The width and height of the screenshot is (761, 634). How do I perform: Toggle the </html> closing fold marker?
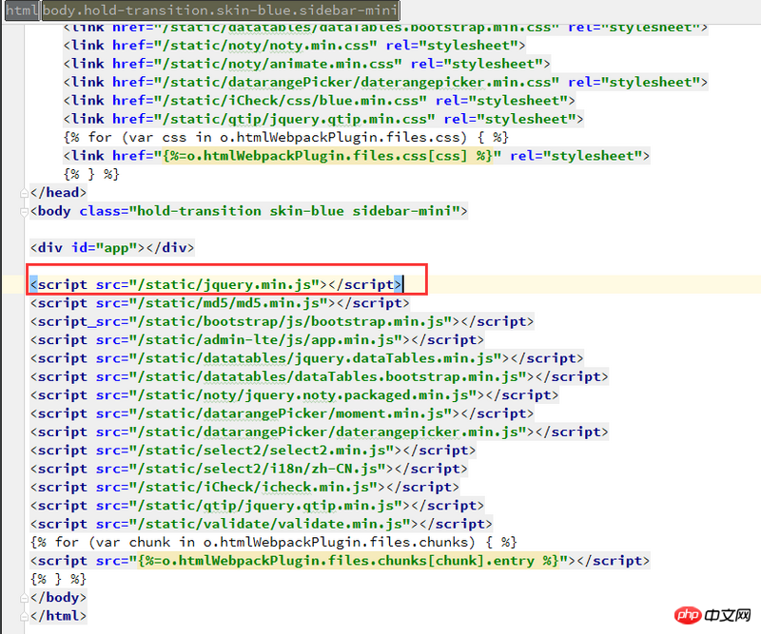click(24, 617)
